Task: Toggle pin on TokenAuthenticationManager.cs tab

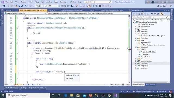Action: coord(44,11)
